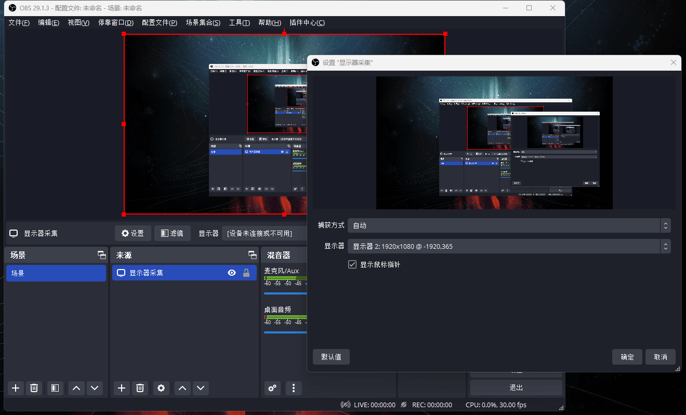Screen dimensions: 686x415
Task: Click 麦克风/Aux label in mixer
Action: tap(282, 271)
